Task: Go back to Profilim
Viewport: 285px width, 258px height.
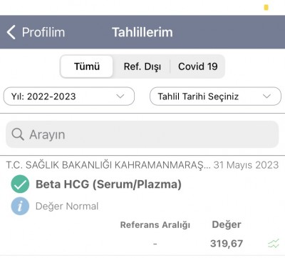Action: 36,32
